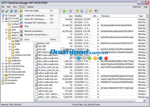The image size is (150, 107).
Task: Select the softoxi-audio-test.wav file
Action: (48, 79)
